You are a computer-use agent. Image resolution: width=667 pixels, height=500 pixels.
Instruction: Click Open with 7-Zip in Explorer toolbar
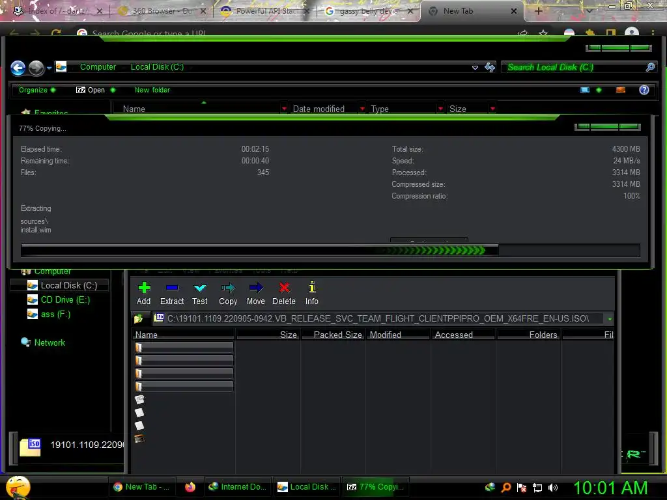point(90,90)
